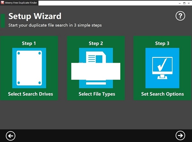The image size is (192, 142).
Task: Click the monitor checkmark icon in Step 3
Action: pyautogui.click(x=162, y=68)
